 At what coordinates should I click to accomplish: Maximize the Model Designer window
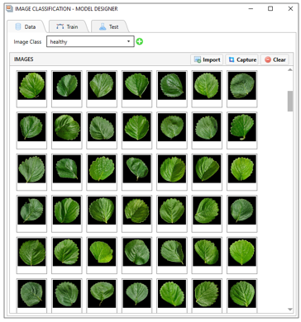270,8
